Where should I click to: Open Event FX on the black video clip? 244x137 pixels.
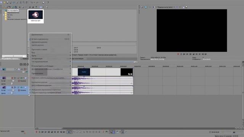(x=131, y=74)
